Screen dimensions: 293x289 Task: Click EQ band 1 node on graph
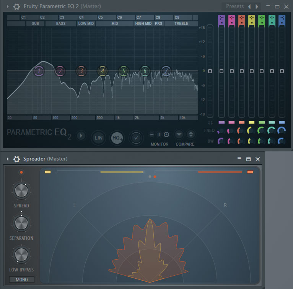39,71
